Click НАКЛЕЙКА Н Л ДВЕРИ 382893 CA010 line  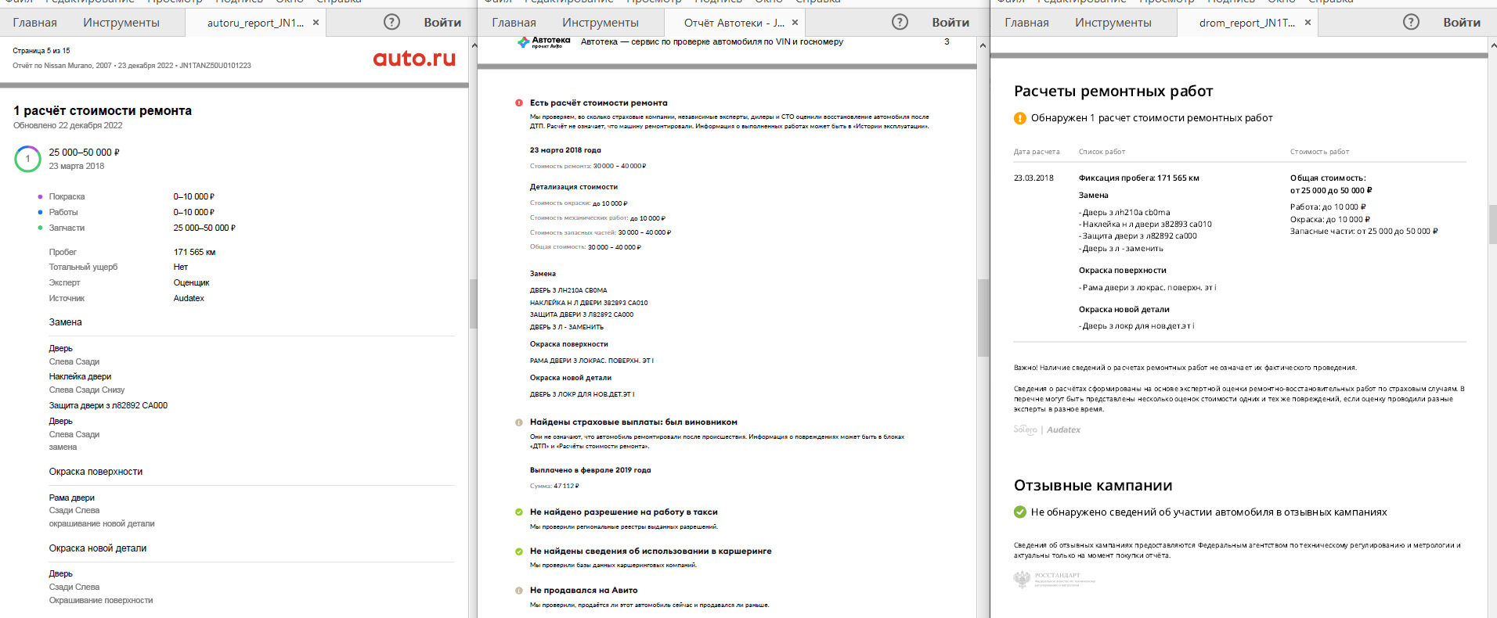tap(589, 303)
